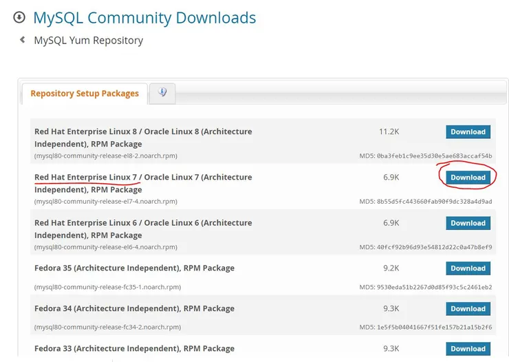The height and width of the screenshot is (362, 509).
Task: Open the MySQL Community Downloads heading link
Action: [144, 18]
